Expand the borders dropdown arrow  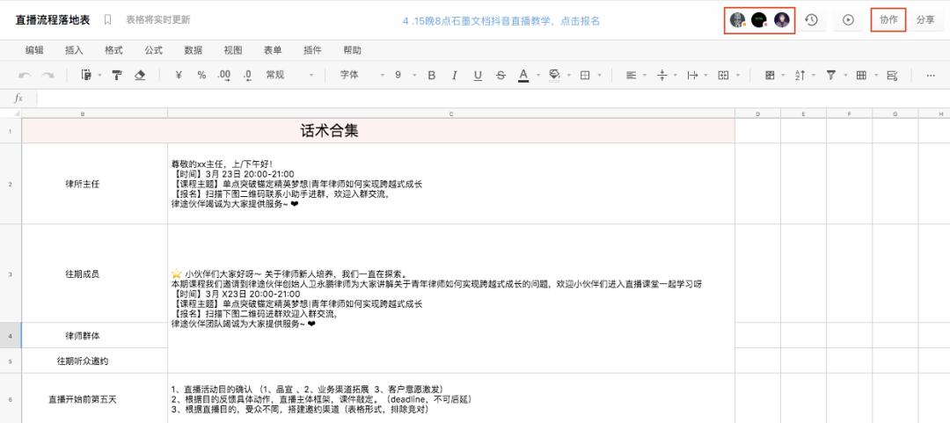click(x=599, y=75)
